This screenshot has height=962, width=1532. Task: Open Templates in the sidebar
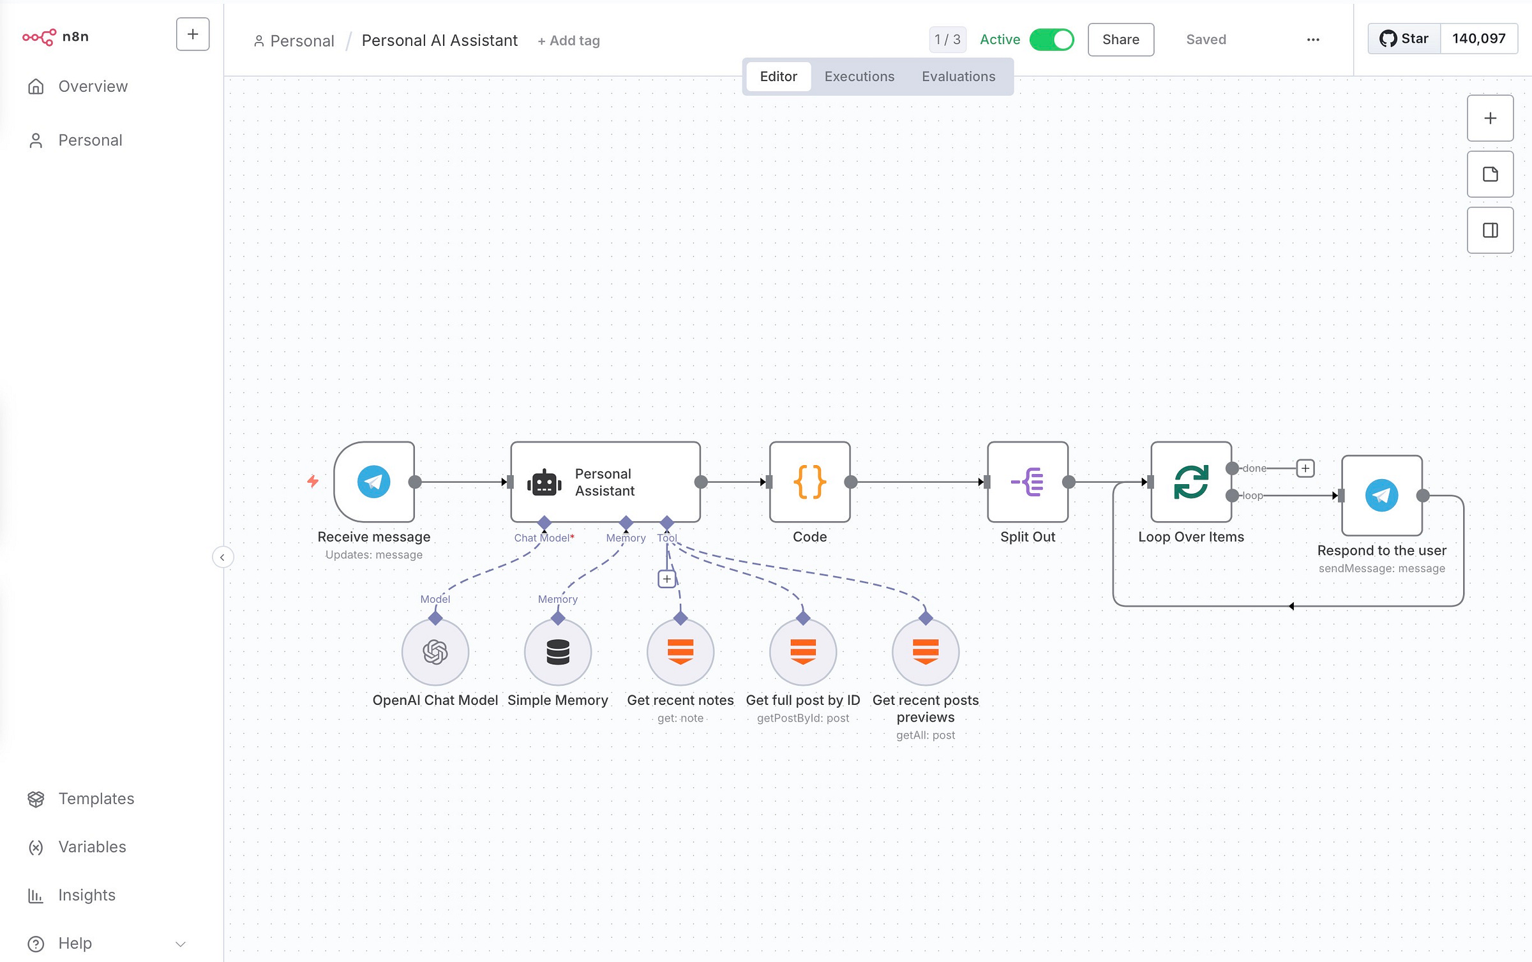96,799
